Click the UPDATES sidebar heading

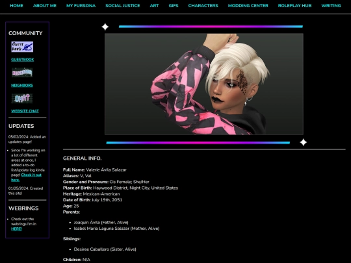pyautogui.click(x=21, y=126)
